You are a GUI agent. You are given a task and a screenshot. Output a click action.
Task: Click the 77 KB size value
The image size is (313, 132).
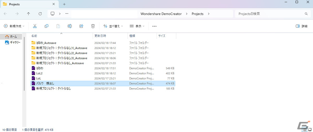[x=171, y=78]
